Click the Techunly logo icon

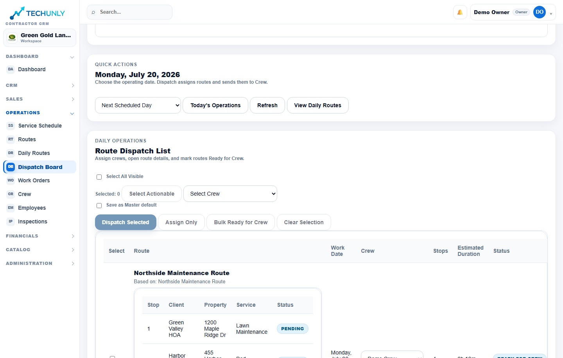tap(17, 13)
